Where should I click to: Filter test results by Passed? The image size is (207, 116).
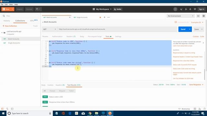coord(52,91)
